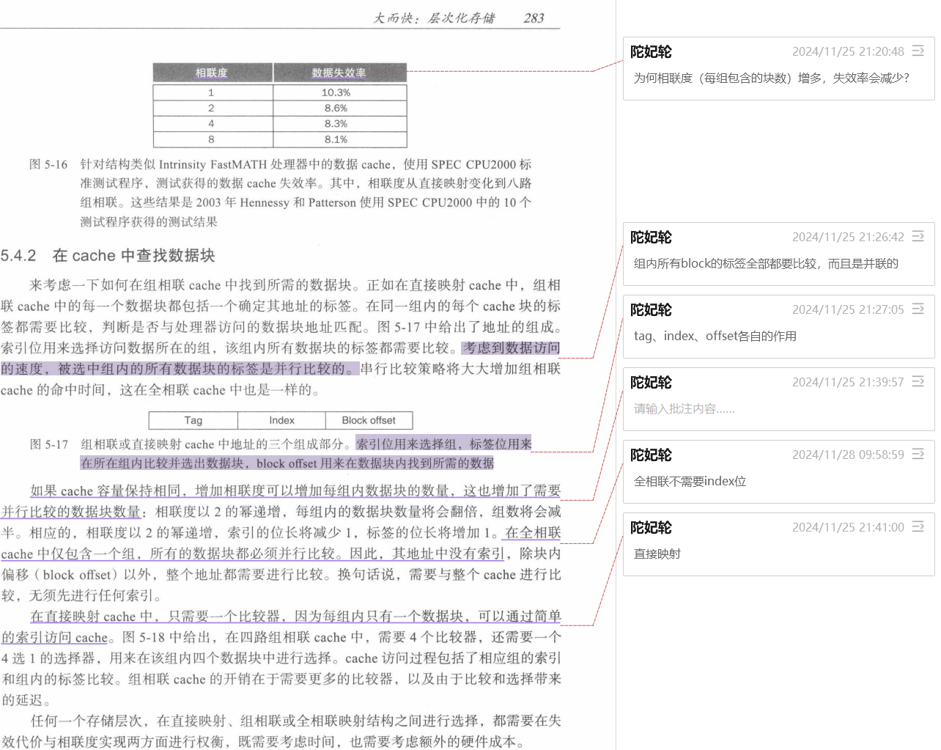This screenshot has width=941, height=750.
Task: Click section heading 5.4.2 在 cache 中查找数据块
Action: point(108,256)
